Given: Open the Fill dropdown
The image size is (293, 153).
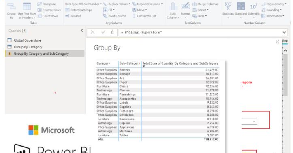Looking at the screenshot, I should pyautogui.click(x=109, y=10).
